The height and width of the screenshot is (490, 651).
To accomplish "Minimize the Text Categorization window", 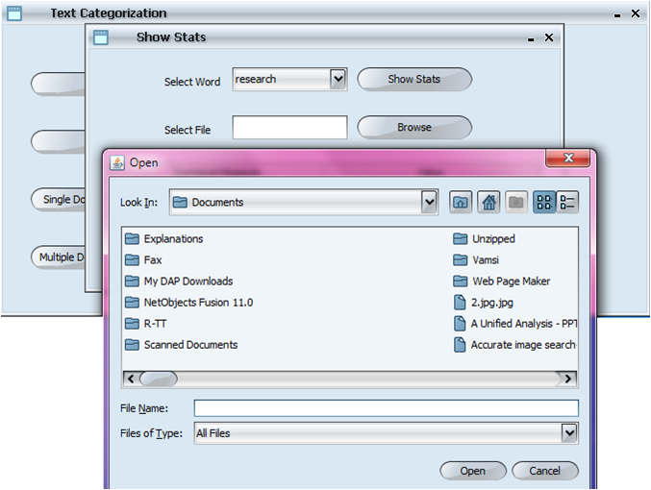I will (x=617, y=15).
